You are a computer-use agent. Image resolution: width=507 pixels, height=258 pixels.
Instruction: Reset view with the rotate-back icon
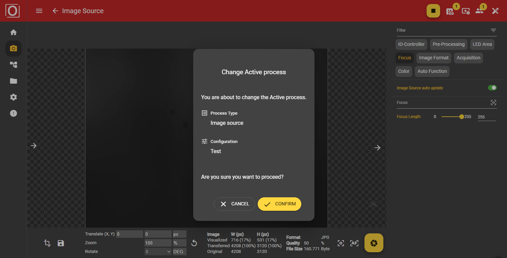point(194,242)
